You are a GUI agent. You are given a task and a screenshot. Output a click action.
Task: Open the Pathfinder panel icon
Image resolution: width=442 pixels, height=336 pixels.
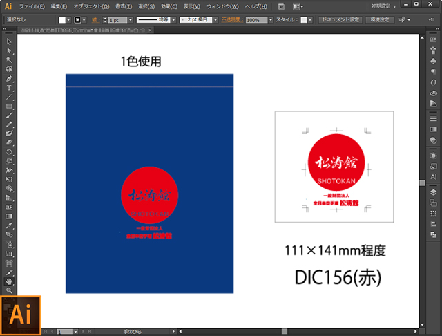tap(433, 234)
